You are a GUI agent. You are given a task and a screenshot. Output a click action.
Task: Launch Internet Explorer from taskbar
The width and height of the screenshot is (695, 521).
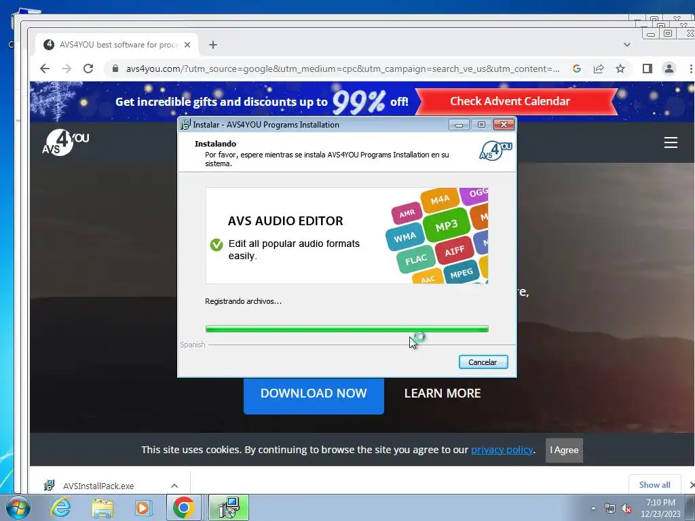[60, 507]
